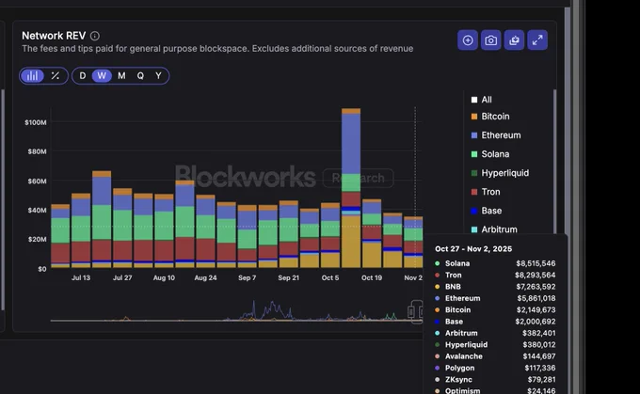Screen dimensions: 640x394
Task: Take a chart snapshot with camera icon
Action: tap(490, 40)
